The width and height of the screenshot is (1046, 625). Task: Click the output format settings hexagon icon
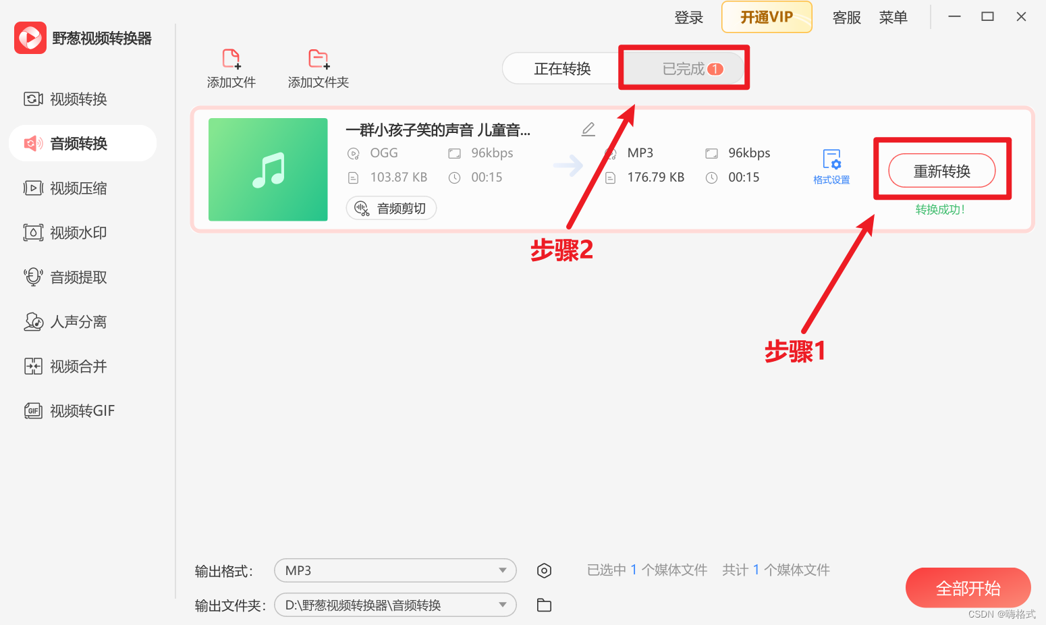[x=544, y=571]
